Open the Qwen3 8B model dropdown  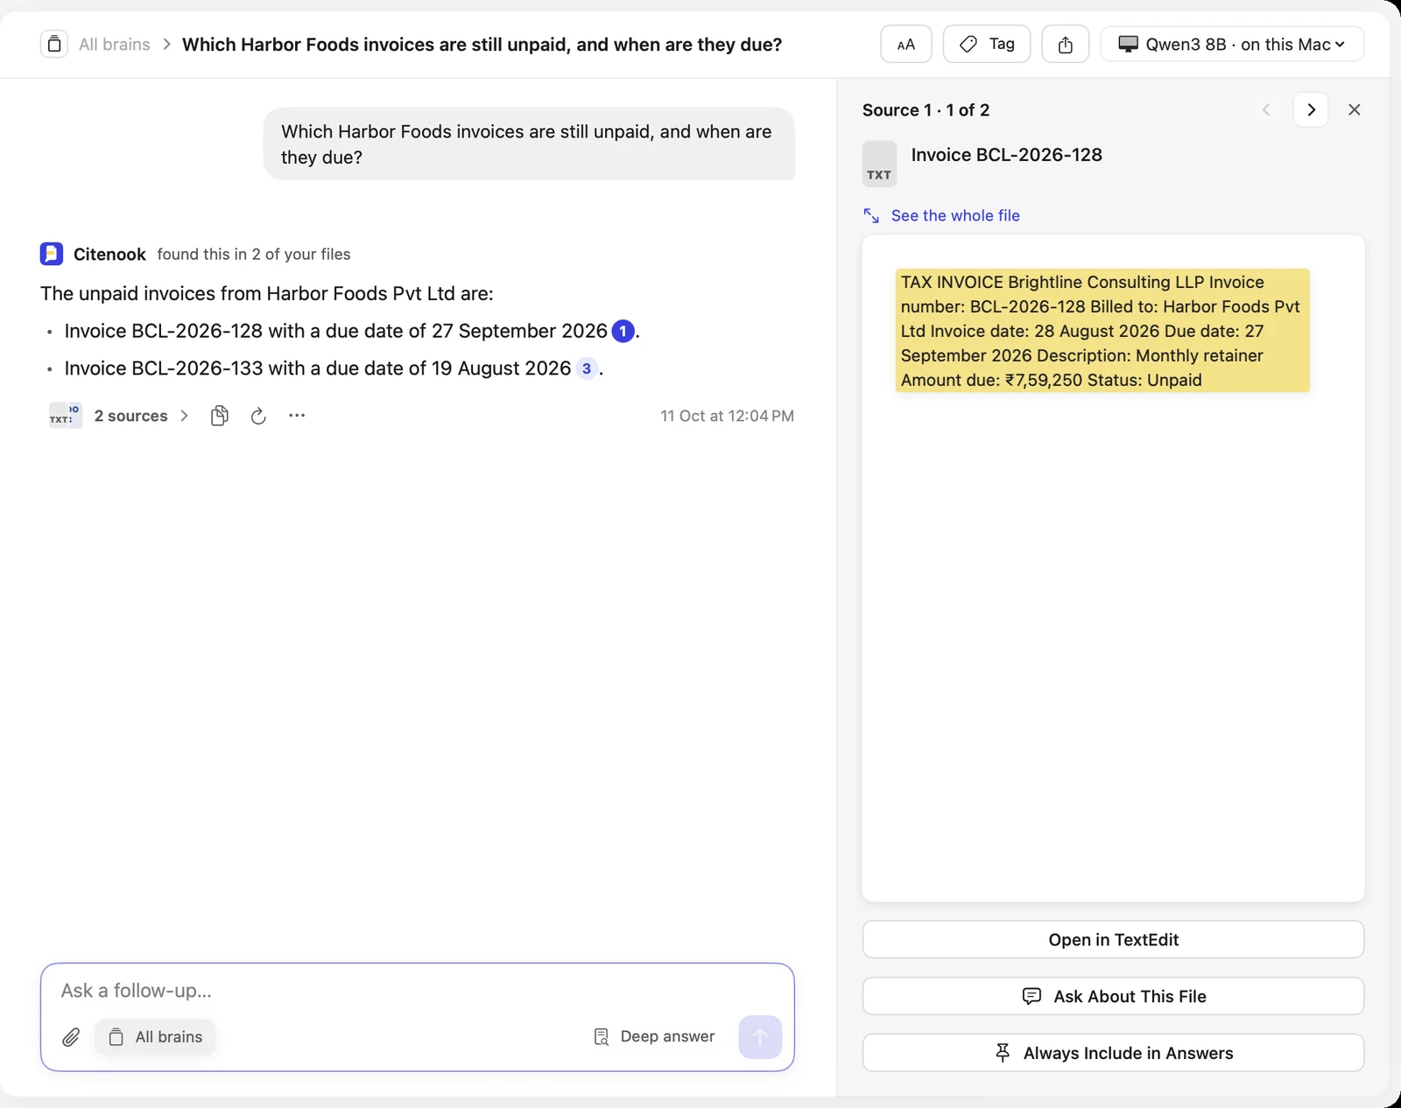[x=1232, y=44]
